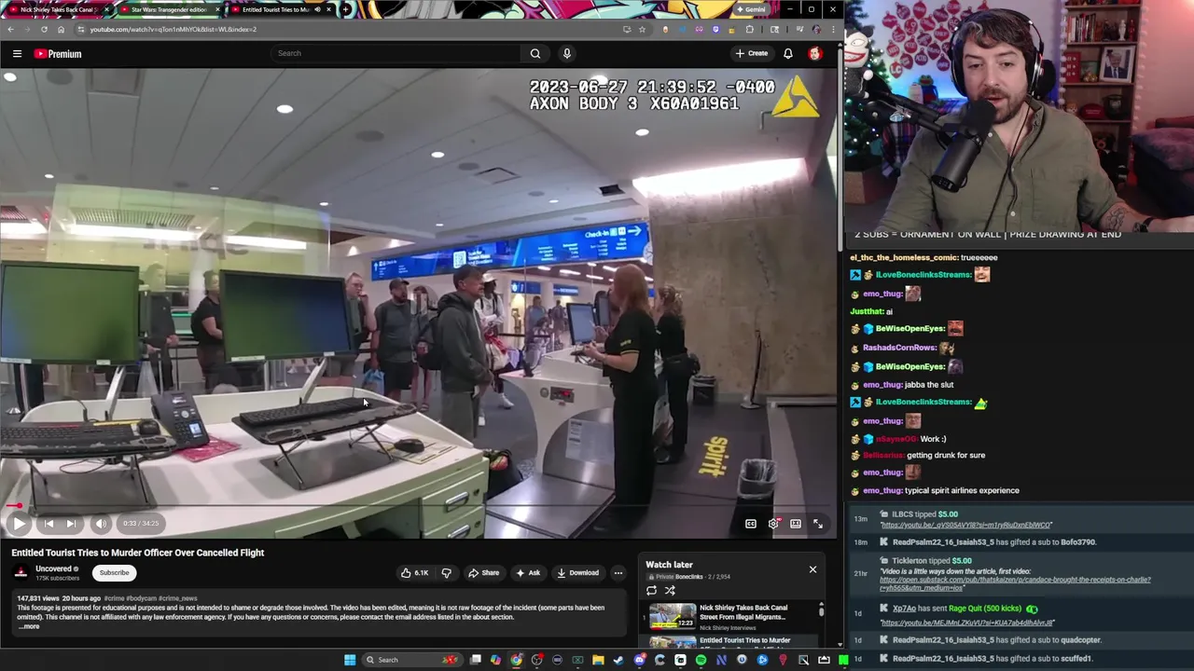Open Chrome from the taskbar
The image size is (1194, 671).
(x=516, y=660)
